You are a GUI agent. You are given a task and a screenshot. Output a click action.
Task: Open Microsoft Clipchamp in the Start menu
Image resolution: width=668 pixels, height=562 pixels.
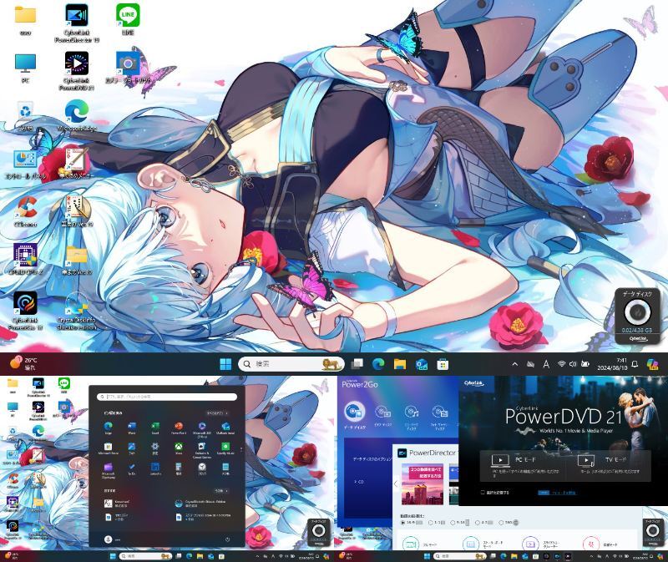point(109,470)
